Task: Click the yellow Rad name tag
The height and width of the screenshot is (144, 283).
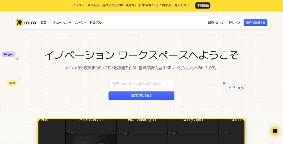Action: (x=12, y=83)
